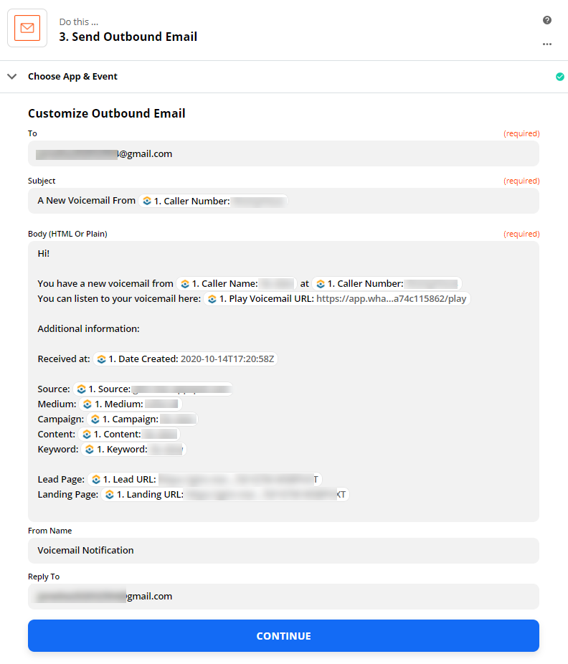Click the green checkmark status icon
The image size is (568, 664).
tap(559, 77)
